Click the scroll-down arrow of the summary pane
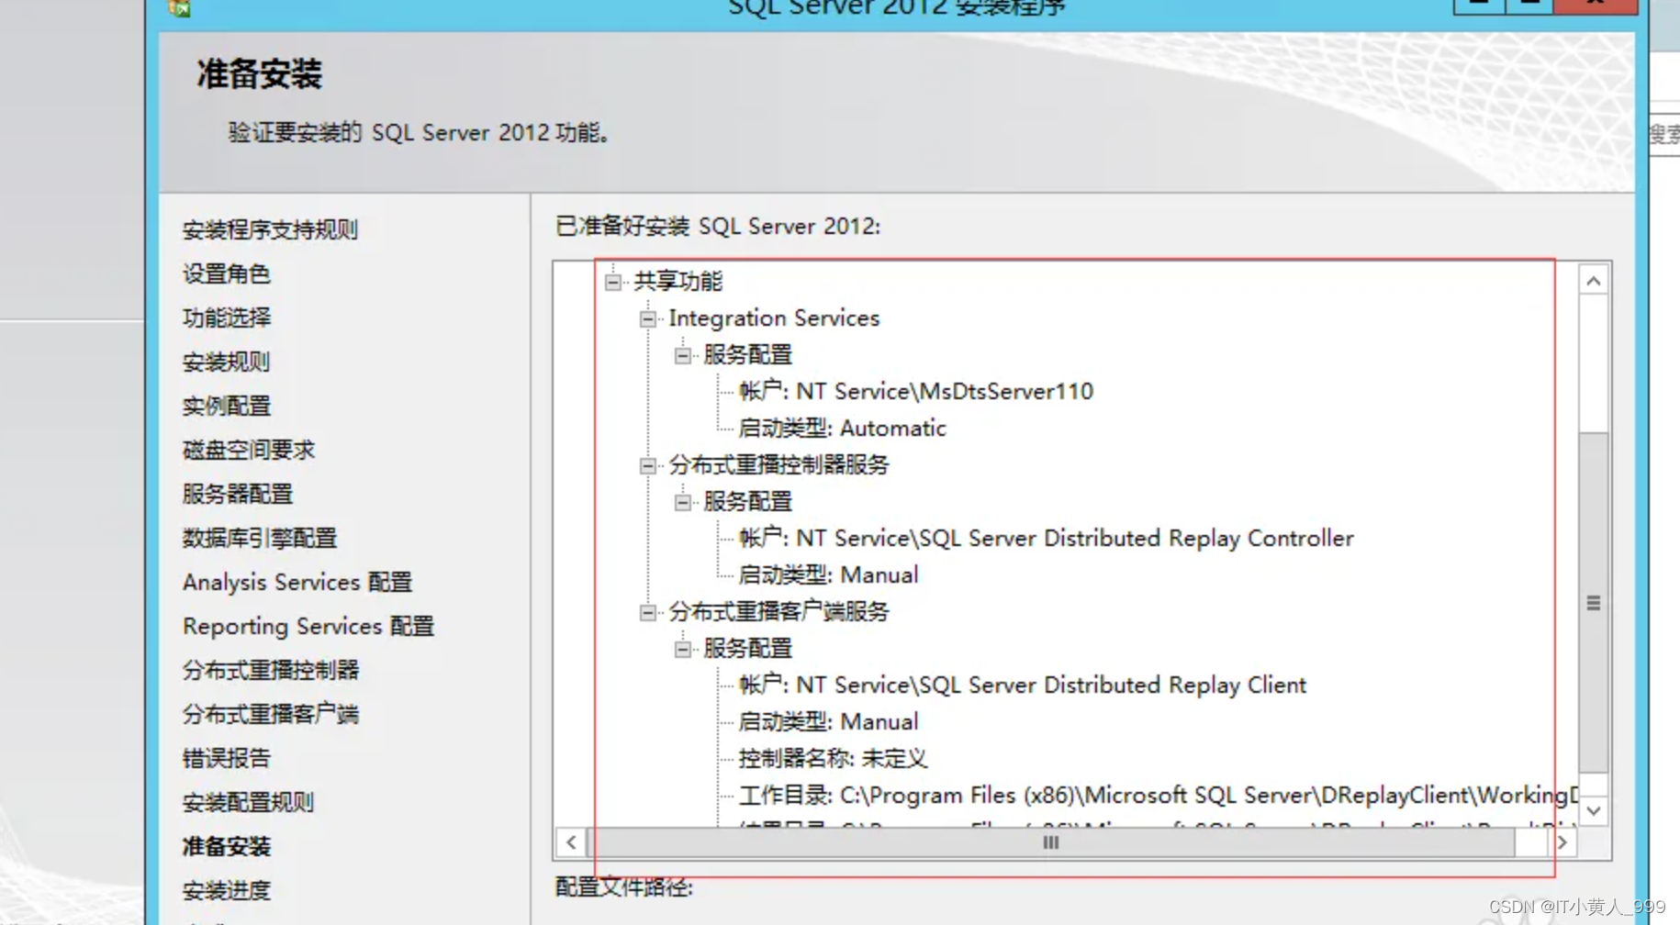 (x=1593, y=811)
